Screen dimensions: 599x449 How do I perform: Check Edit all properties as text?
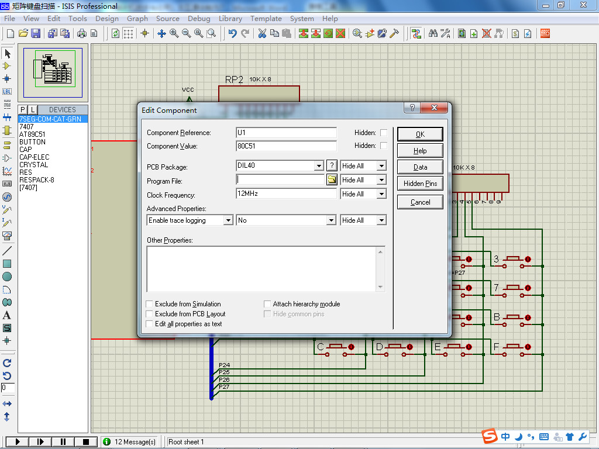click(149, 324)
